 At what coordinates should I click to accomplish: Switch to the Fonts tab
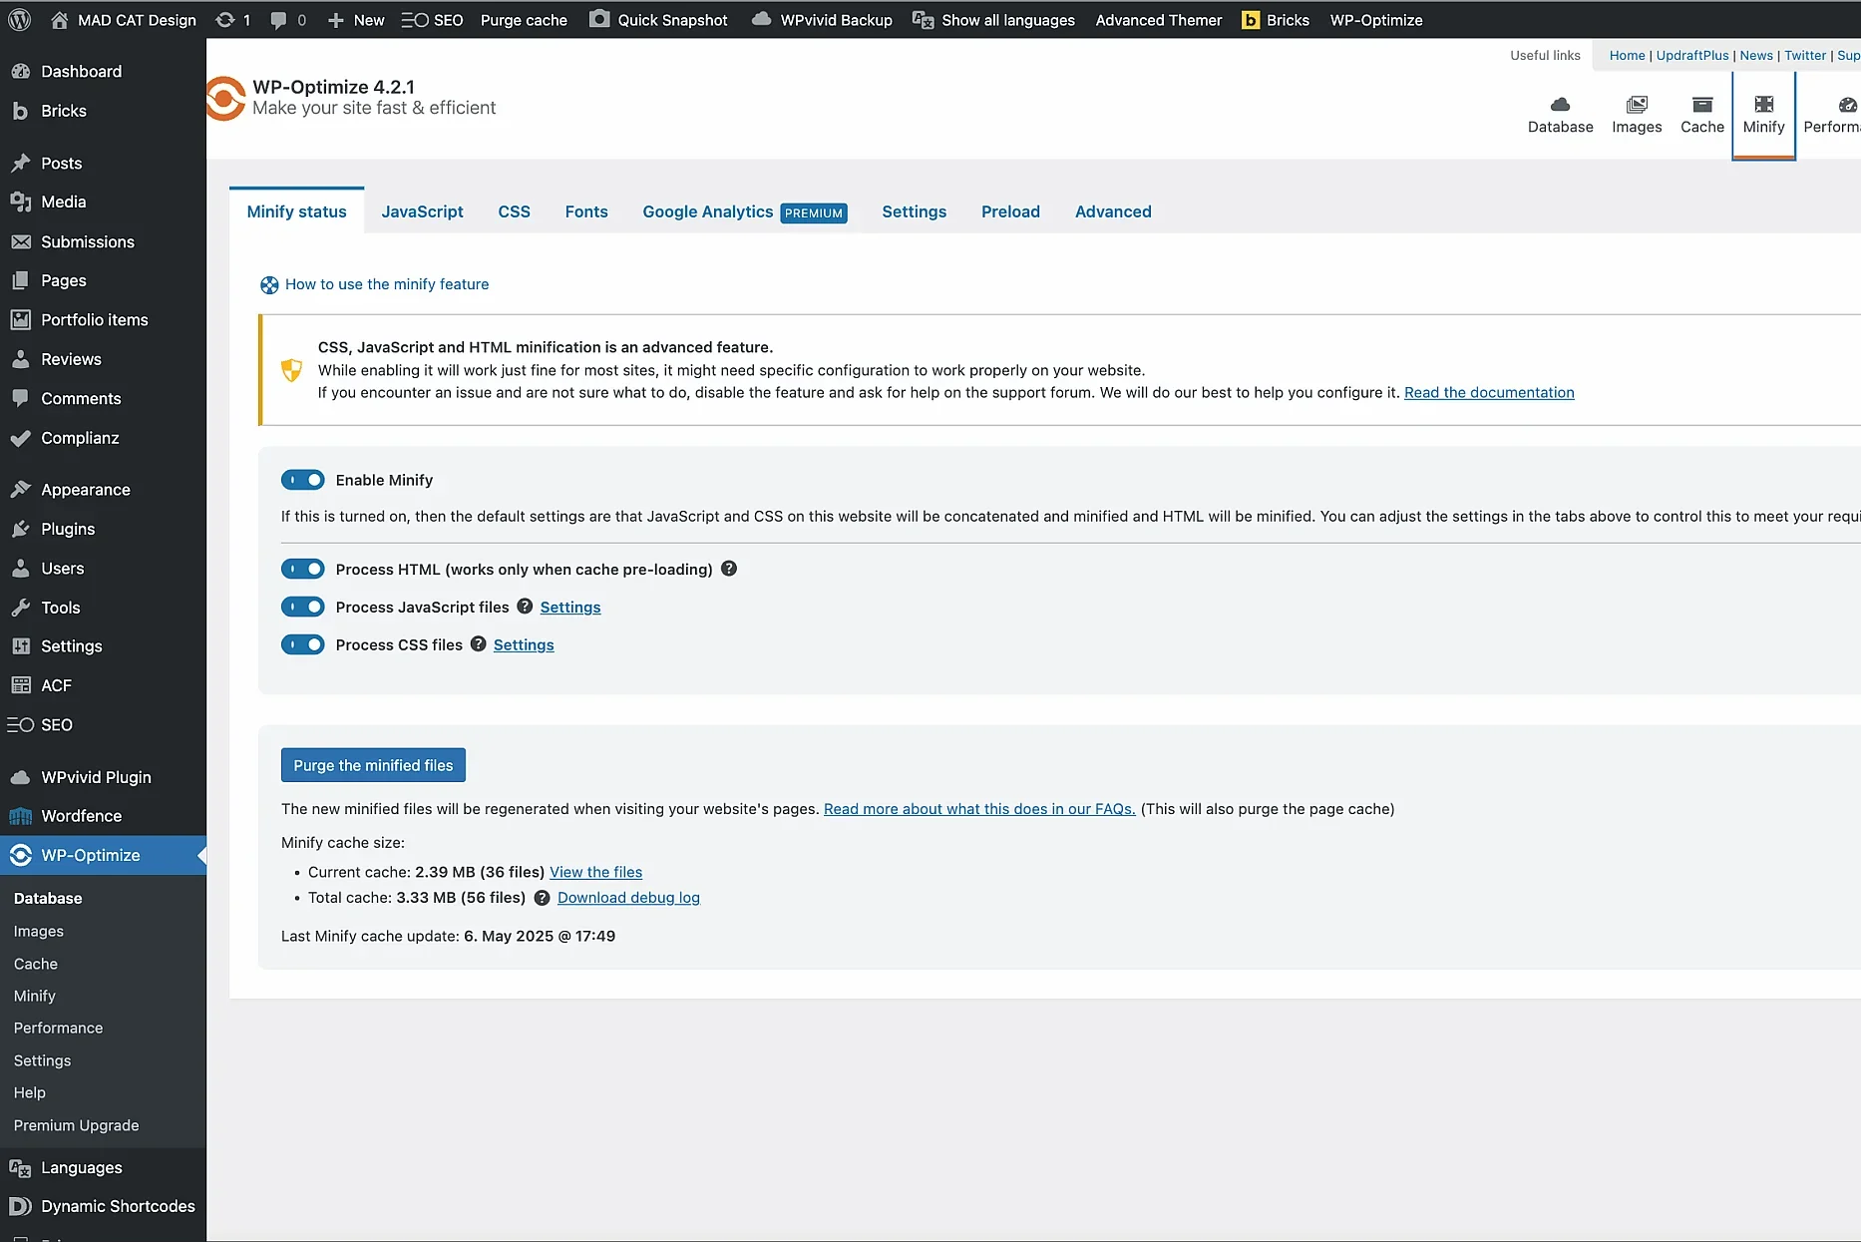586,211
